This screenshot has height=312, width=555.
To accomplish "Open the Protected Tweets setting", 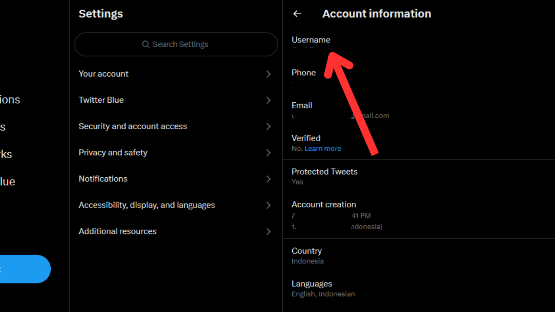I will tap(419, 176).
